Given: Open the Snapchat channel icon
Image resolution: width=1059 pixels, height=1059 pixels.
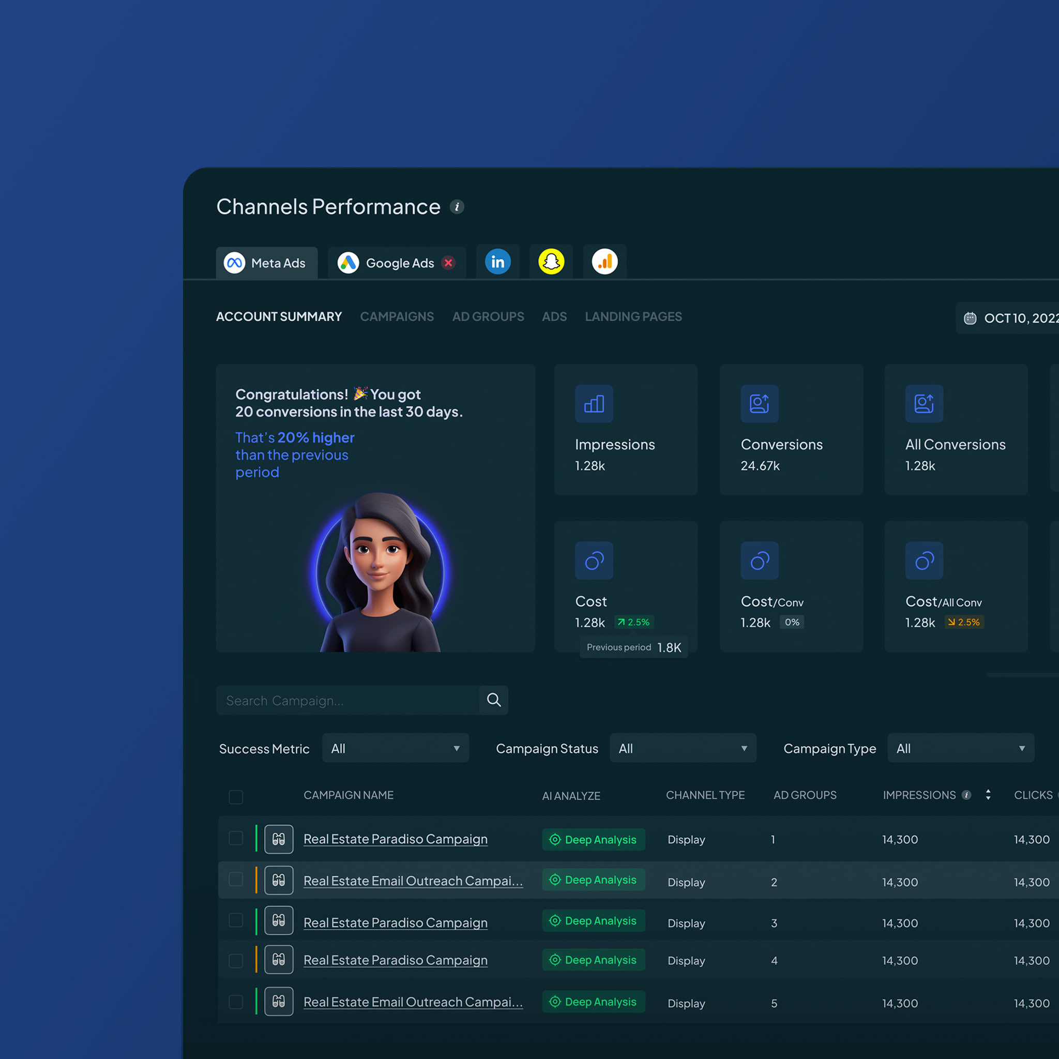Looking at the screenshot, I should [x=551, y=262].
